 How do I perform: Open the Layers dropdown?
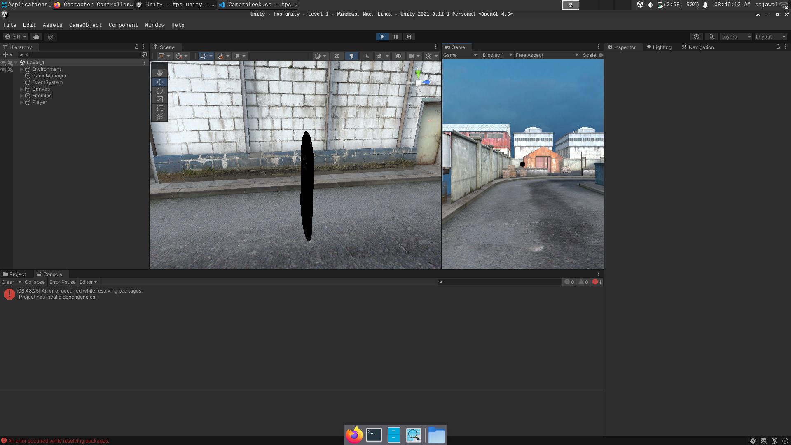pyautogui.click(x=736, y=37)
